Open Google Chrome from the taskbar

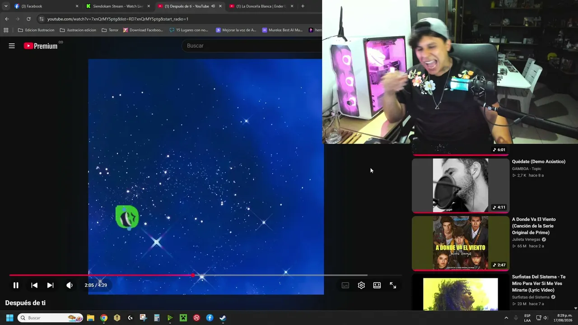point(104,318)
